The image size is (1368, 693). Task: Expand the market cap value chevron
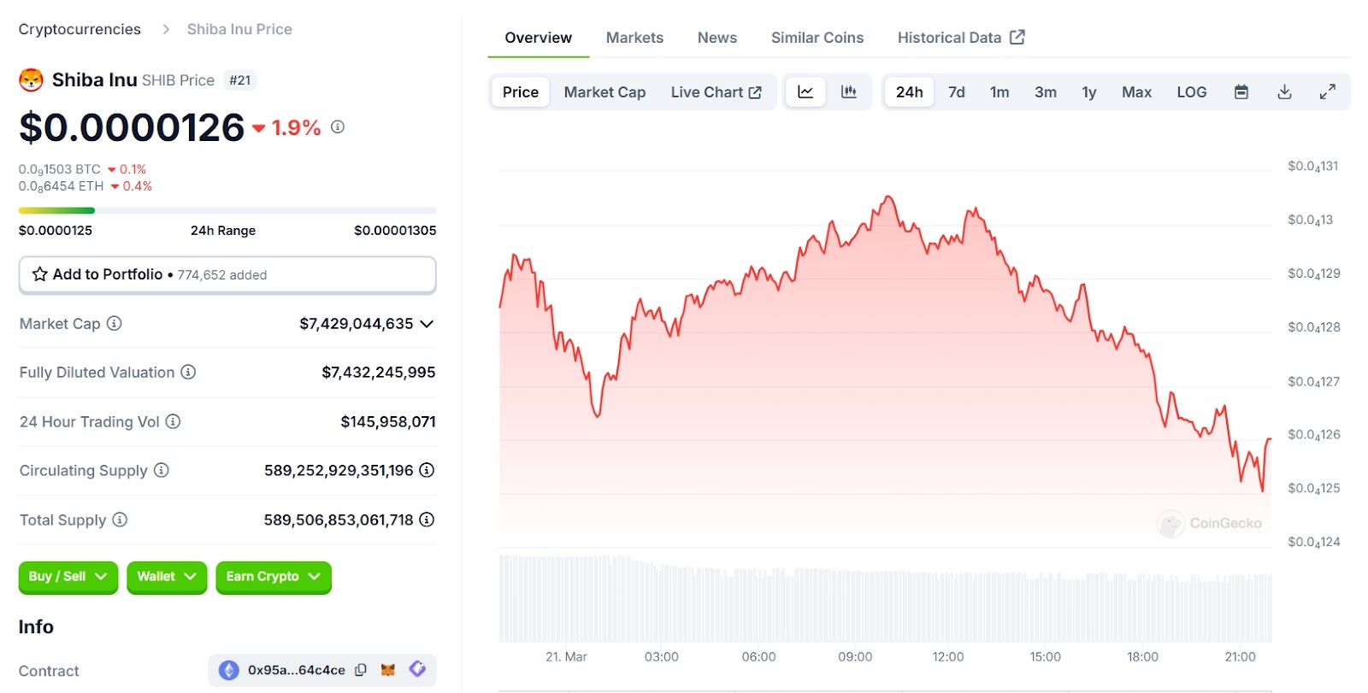pyautogui.click(x=427, y=324)
